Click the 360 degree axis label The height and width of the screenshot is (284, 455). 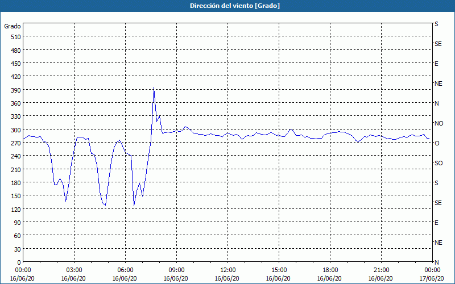point(16,103)
